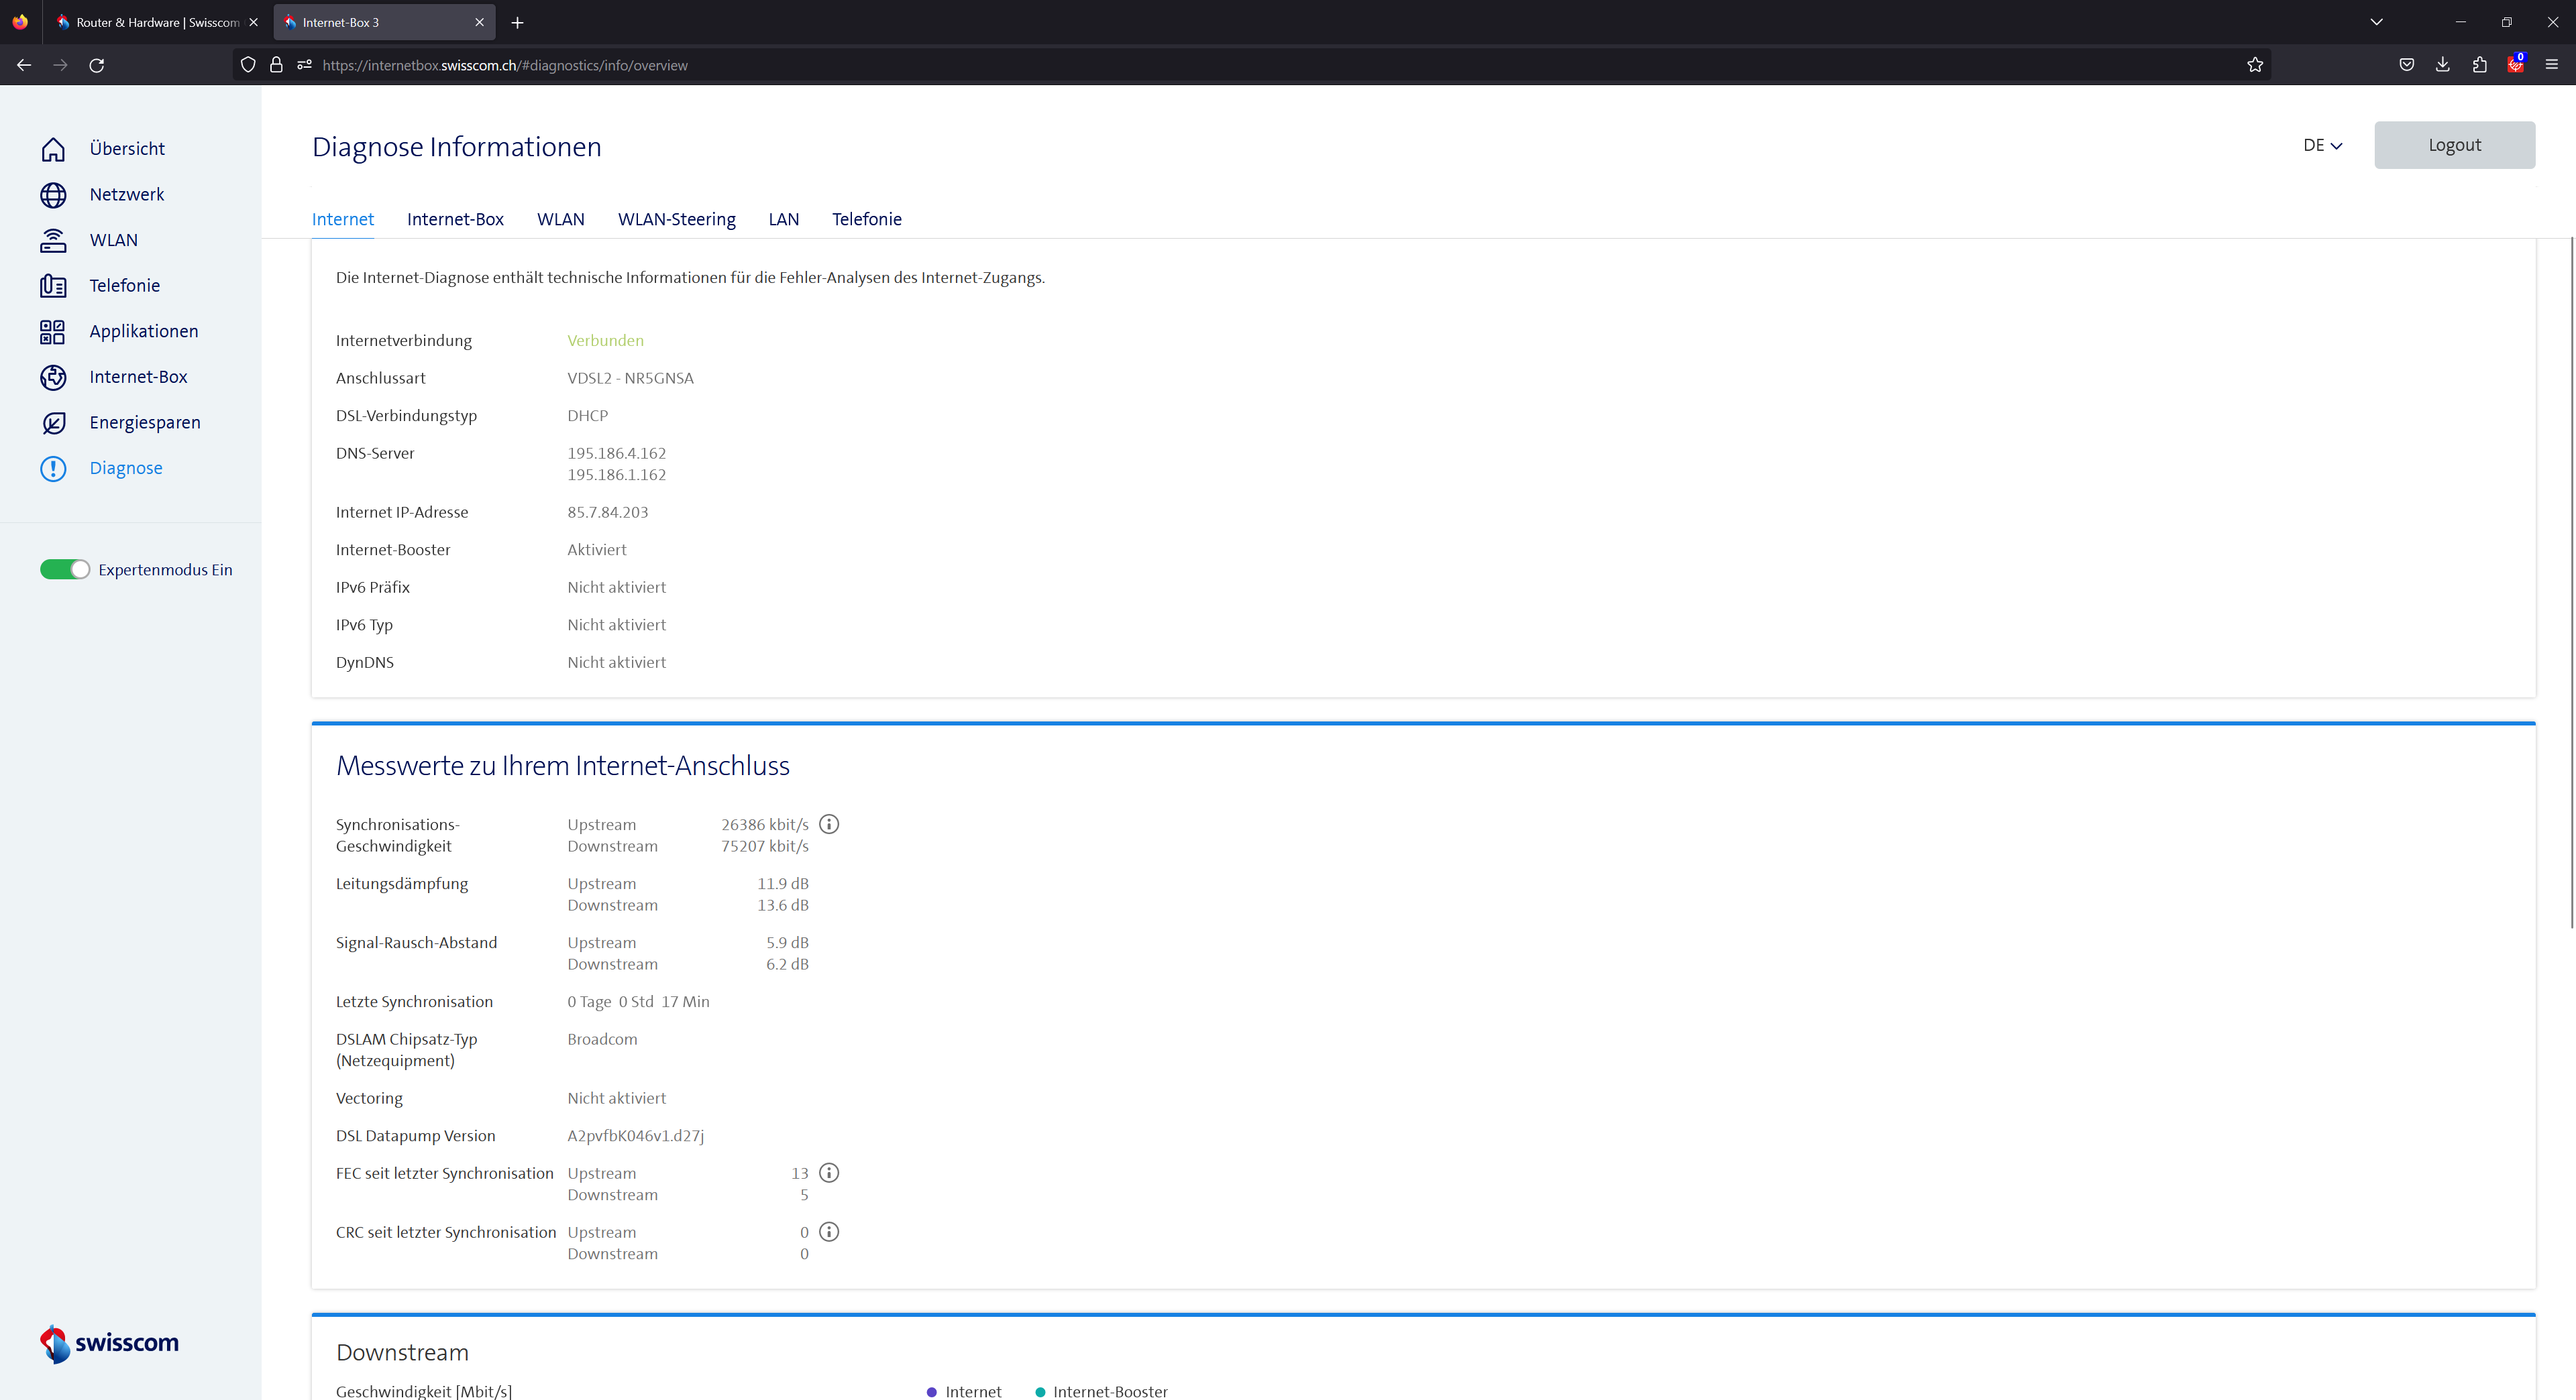The image size is (2576, 1400).
Task: Click the Telefonie phone icon
Action: (x=53, y=286)
